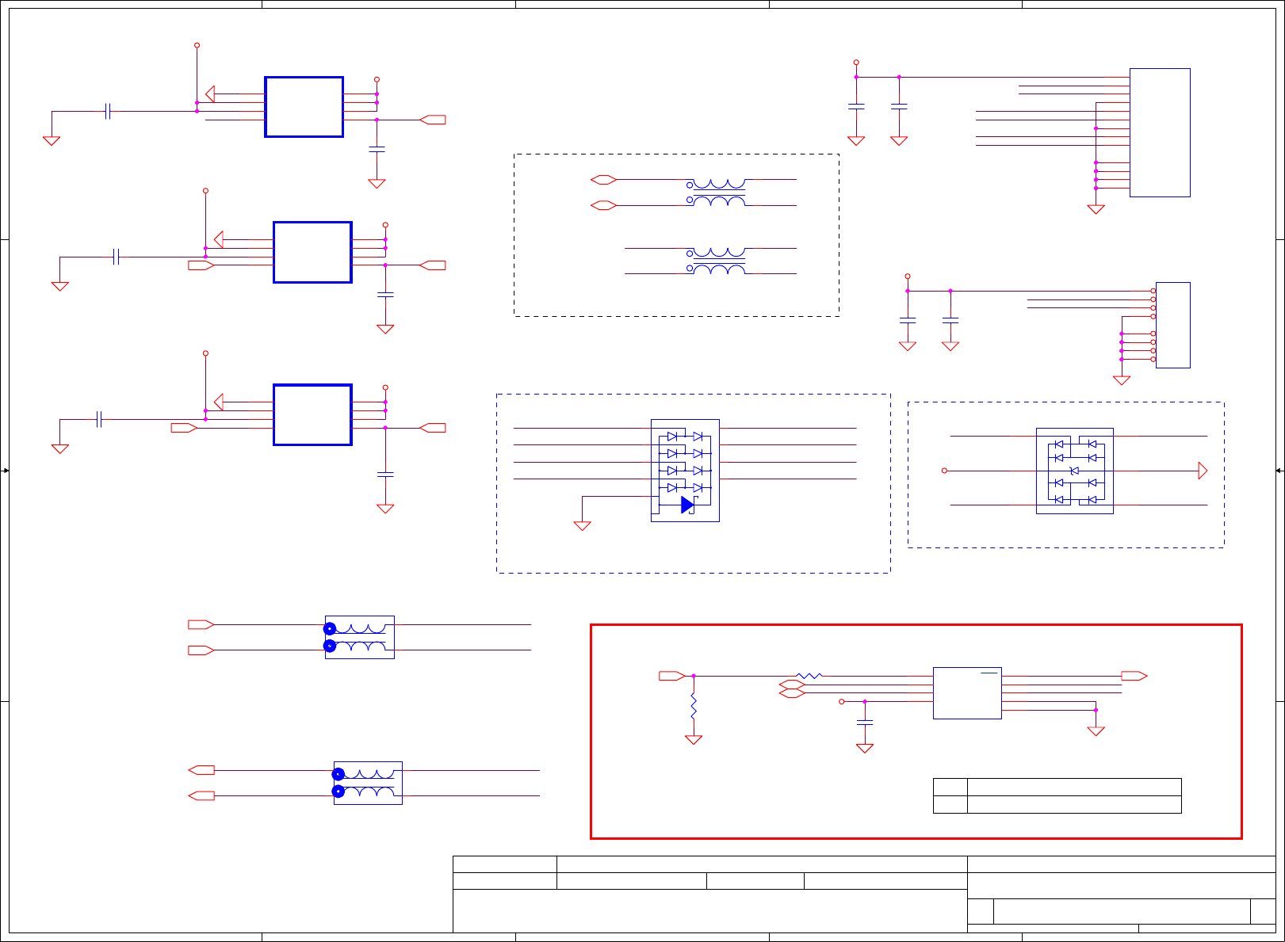Screen dimensions: 1285x942
Task: Click the upper transformer in the dashed box
Action: click(717, 193)
